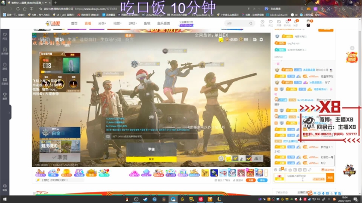The height and width of the screenshot is (203, 362).
Task: Open QQ penguin in the taskbar
Action: coord(127,199)
